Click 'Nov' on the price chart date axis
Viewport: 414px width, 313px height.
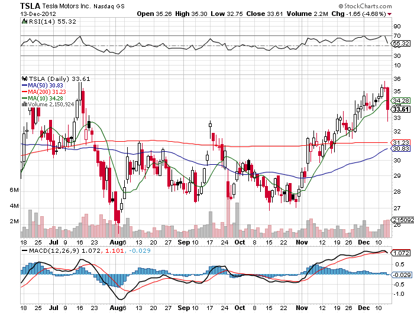[302, 242]
